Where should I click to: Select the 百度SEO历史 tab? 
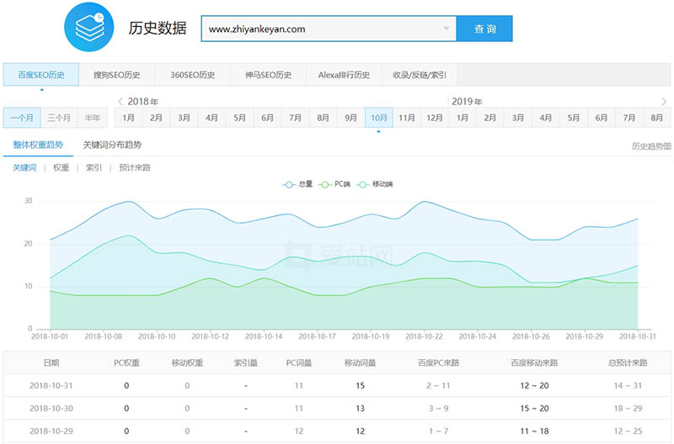coord(41,75)
